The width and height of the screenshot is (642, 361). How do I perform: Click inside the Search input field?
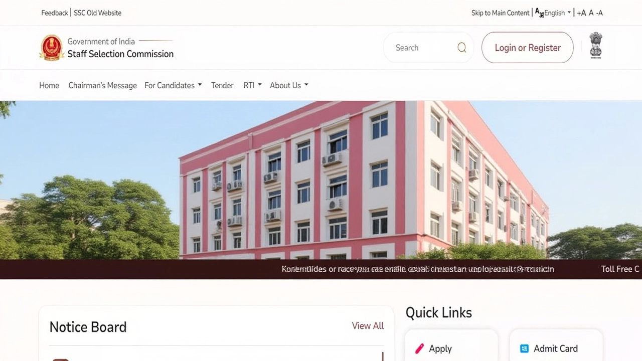(424, 48)
